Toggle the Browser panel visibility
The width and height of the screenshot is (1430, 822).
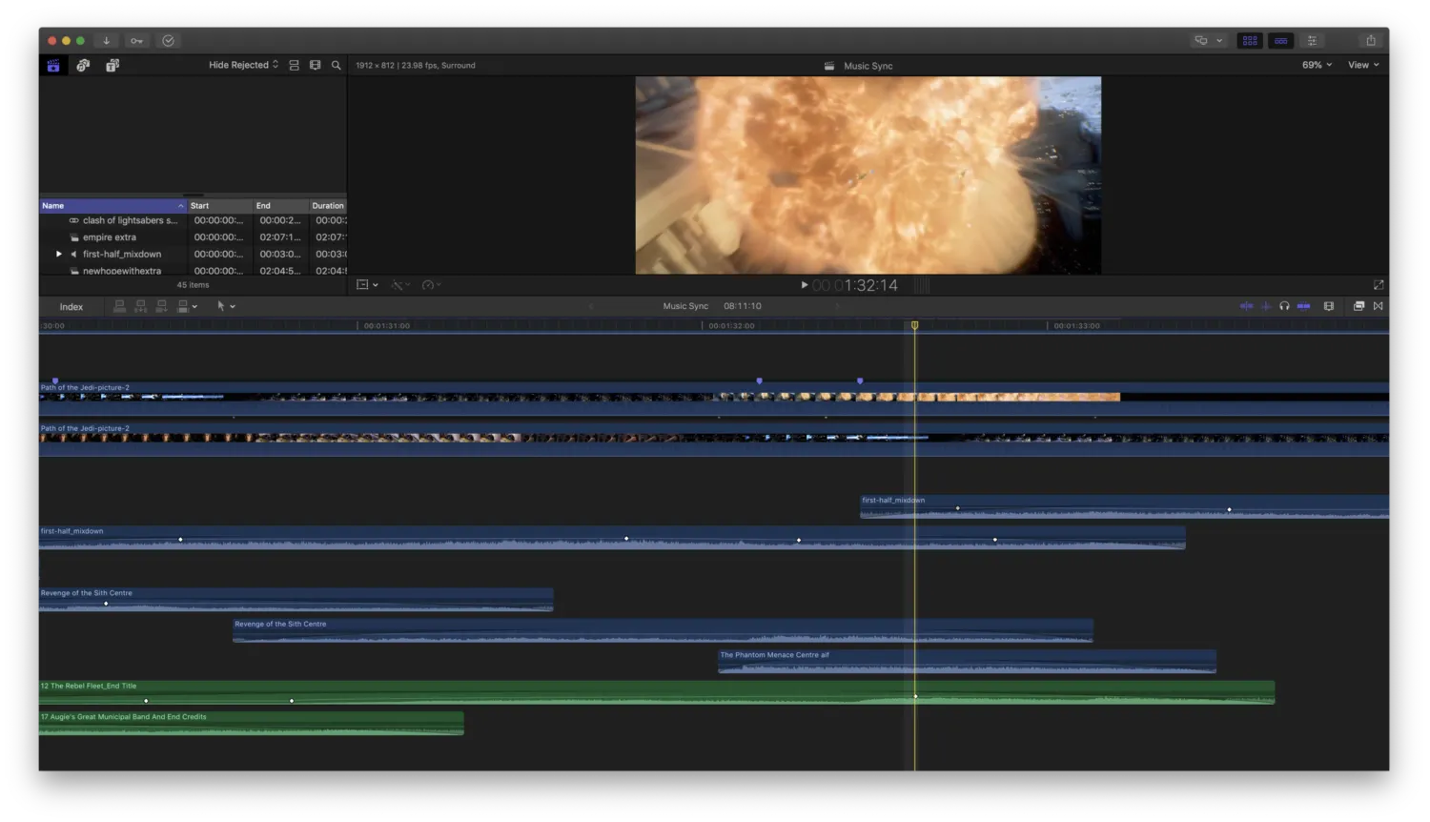(x=1250, y=40)
